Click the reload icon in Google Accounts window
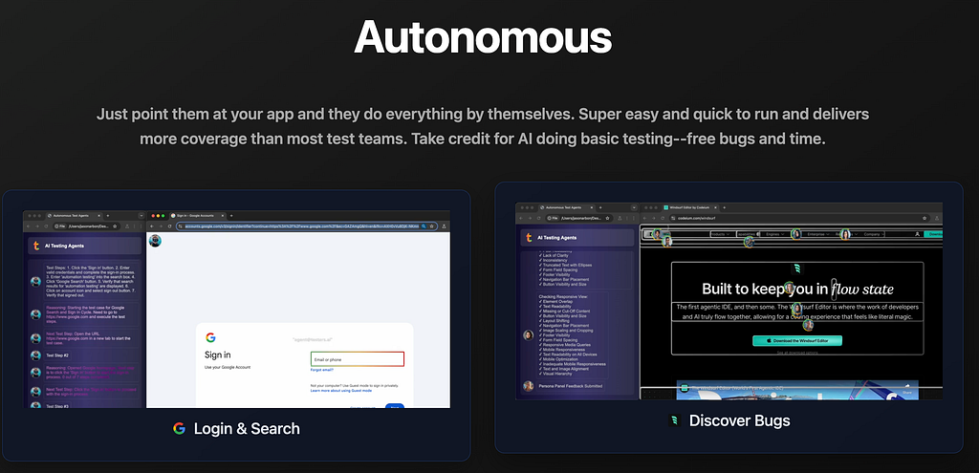Image resolution: width=979 pixels, height=473 pixels. (x=169, y=226)
